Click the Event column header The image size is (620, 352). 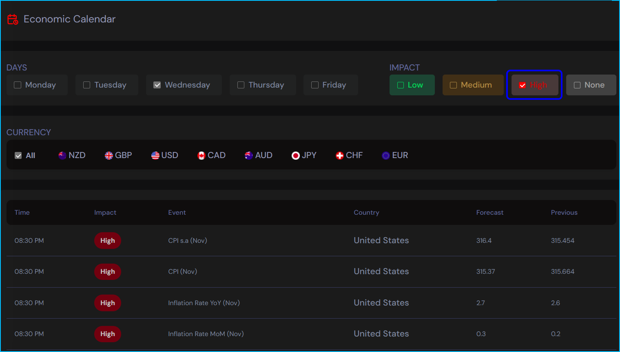click(x=177, y=213)
